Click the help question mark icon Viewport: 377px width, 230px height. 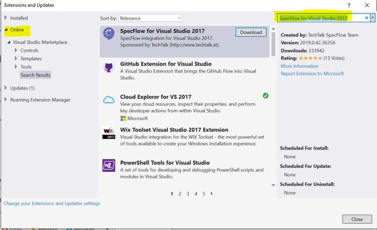349,5
